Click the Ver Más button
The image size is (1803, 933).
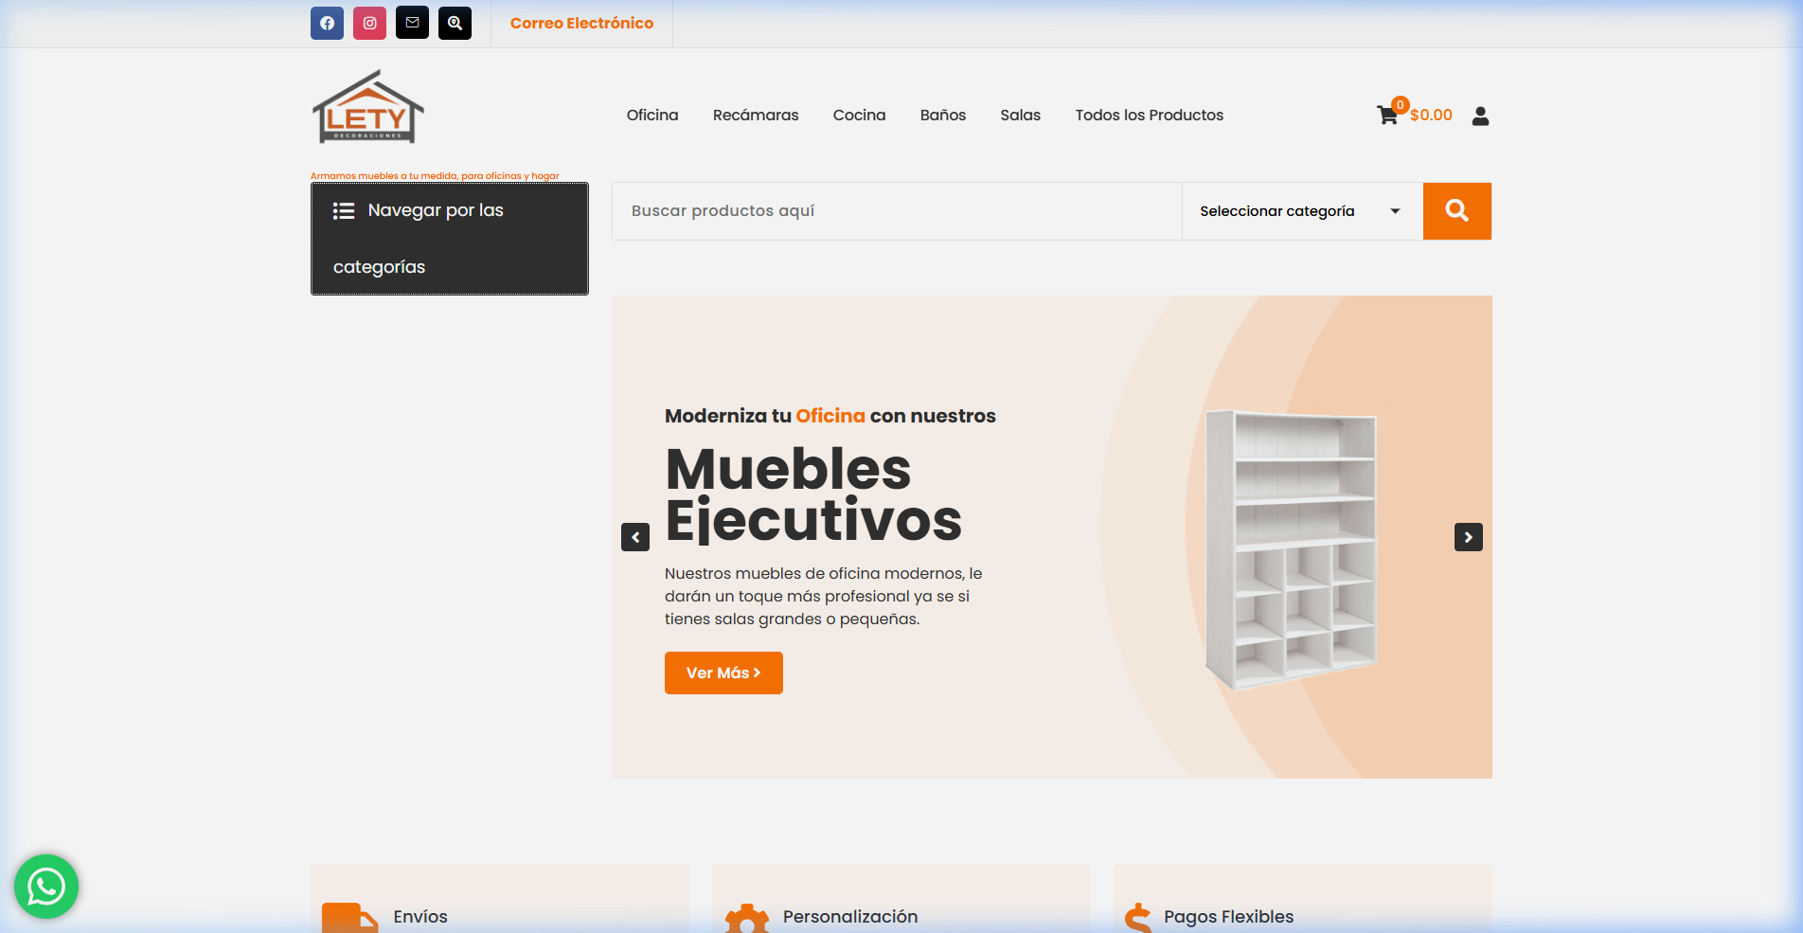tap(723, 673)
